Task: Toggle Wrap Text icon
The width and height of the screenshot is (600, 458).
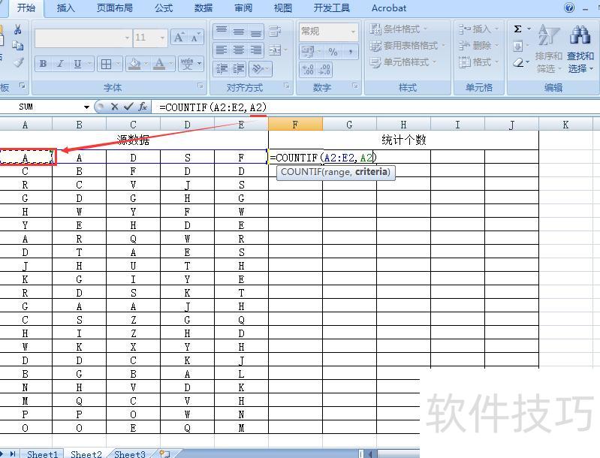Action: [x=275, y=31]
